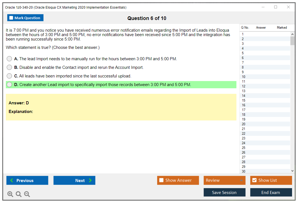Click the zoom in magnifier icon

point(10,194)
